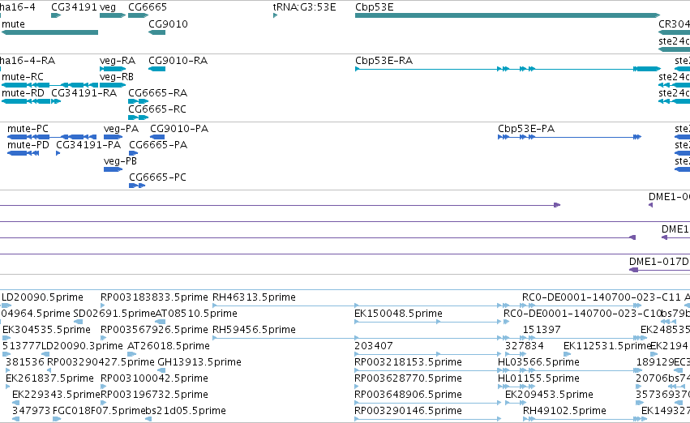Select the 347973 EST label

point(32,411)
